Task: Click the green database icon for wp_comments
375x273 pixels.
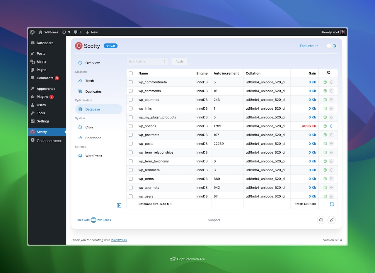Action: tap(325, 91)
